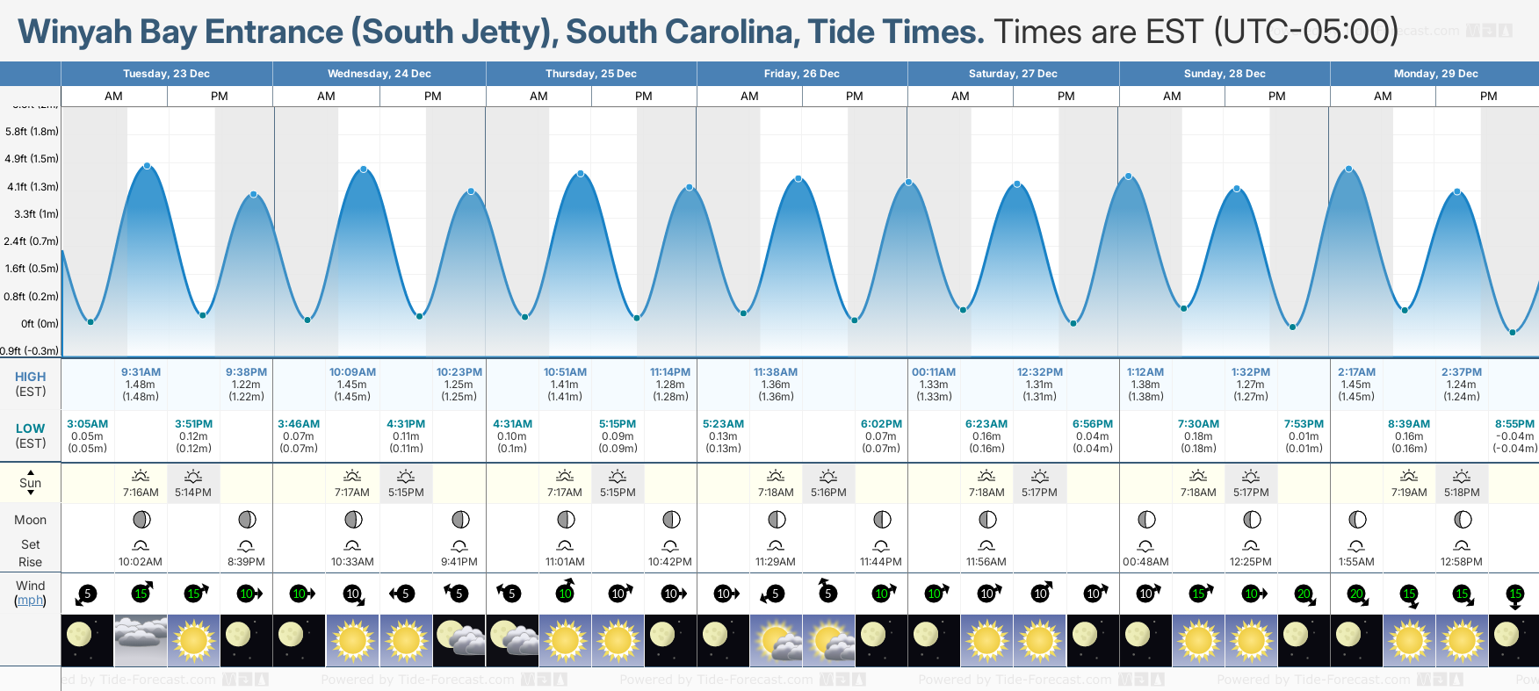Select the Monday, 29 Dec column header

coord(1435,74)
